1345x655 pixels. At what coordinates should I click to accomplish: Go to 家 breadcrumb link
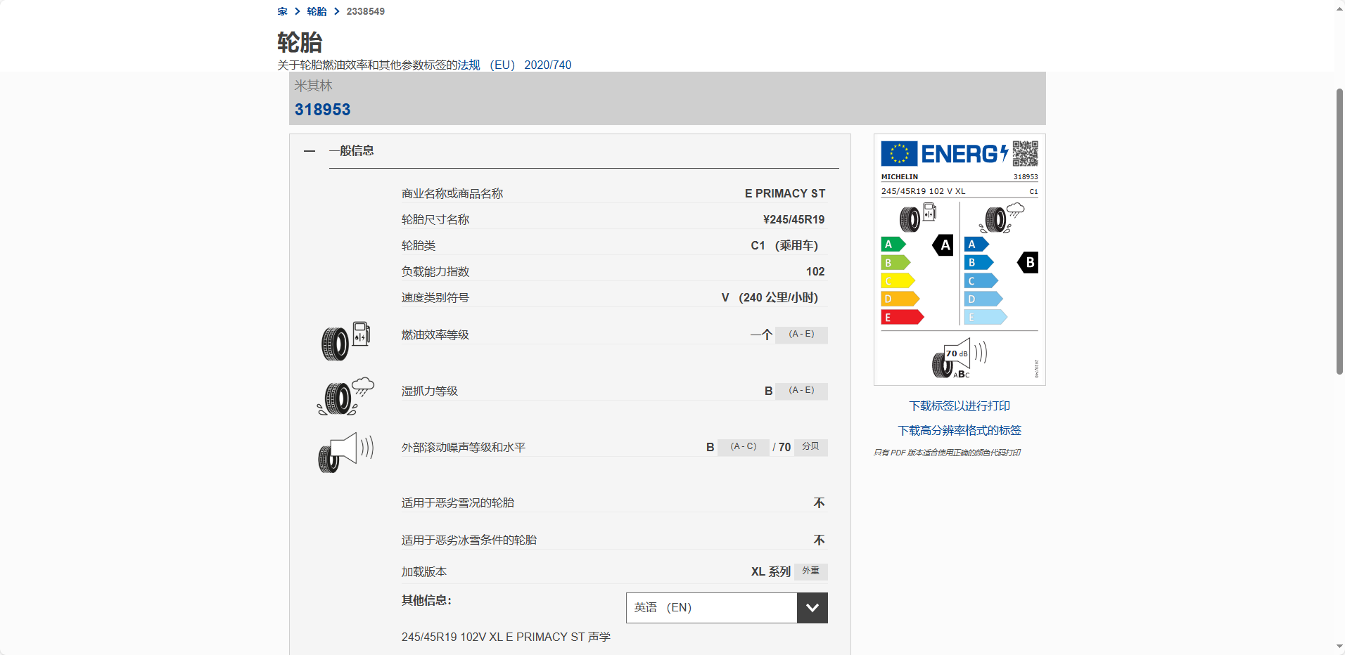click(x=282, y=11)
